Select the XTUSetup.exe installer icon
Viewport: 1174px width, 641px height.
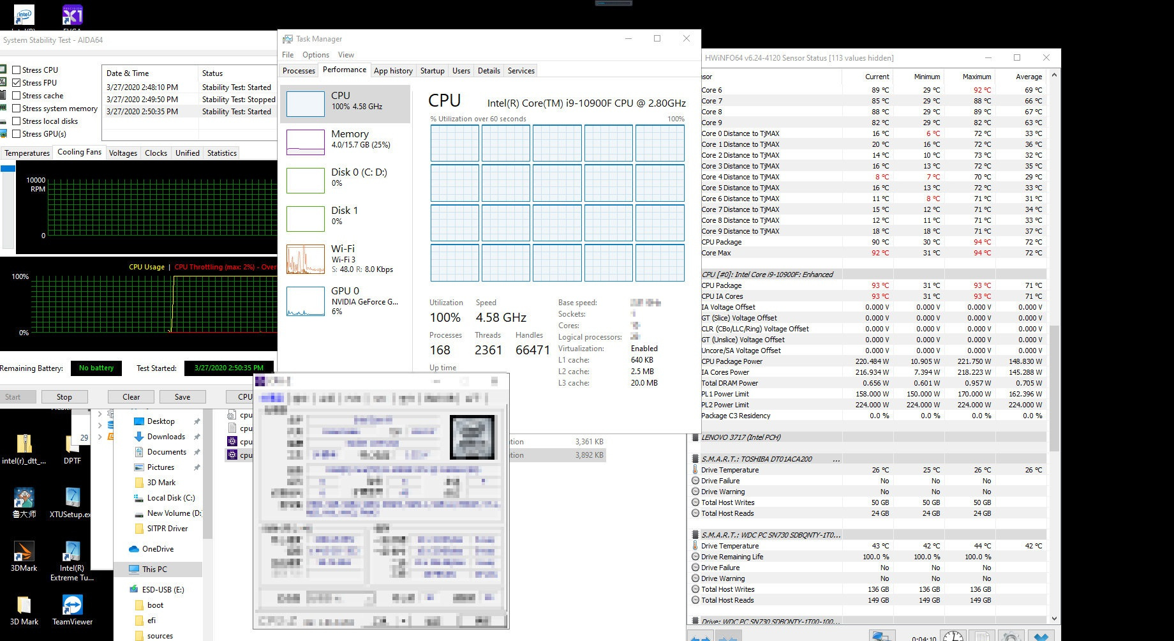tap(72, 497)
